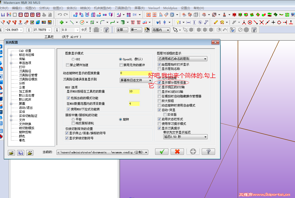
Task: Enable the 显示WCS的XYZ轴 checkbox
Action: (159, 92)
